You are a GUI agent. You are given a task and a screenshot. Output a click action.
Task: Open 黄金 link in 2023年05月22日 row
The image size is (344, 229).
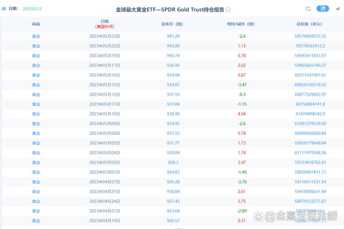point(36,46)
